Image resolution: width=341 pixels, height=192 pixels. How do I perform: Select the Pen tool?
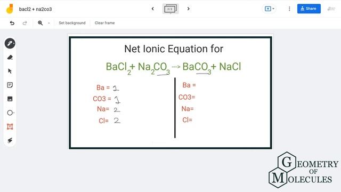coord(10,43)
